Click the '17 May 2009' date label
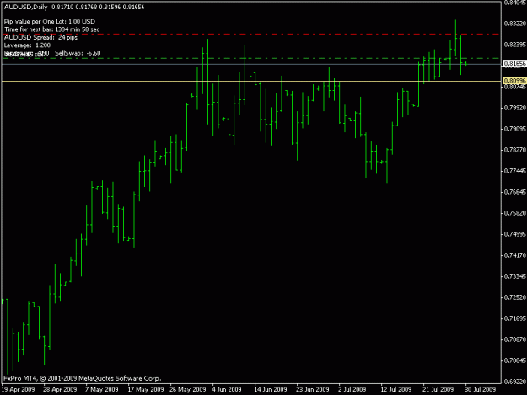 146,389
